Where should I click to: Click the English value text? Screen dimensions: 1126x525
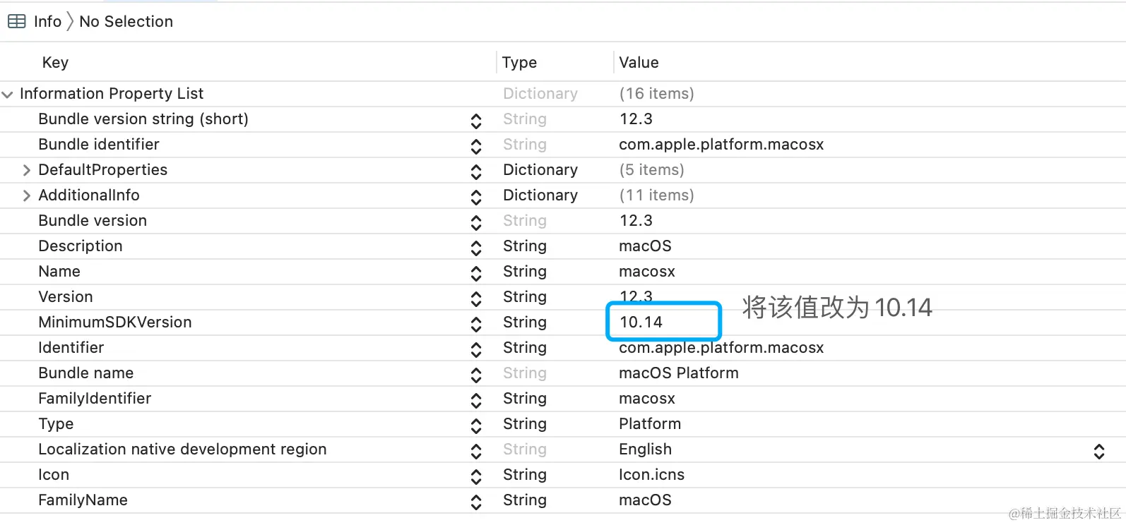click(645, 449)
